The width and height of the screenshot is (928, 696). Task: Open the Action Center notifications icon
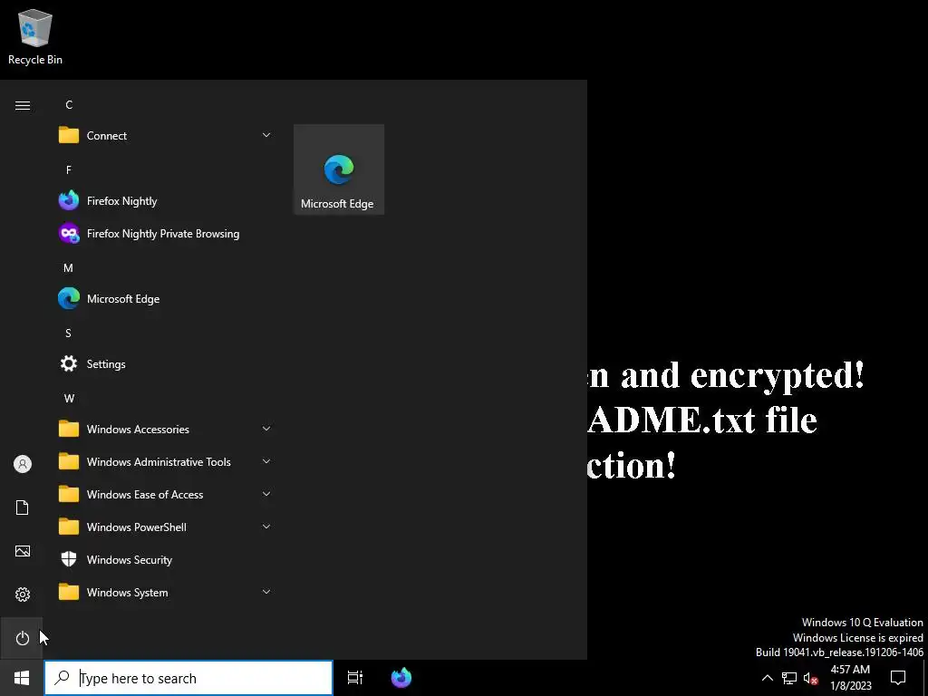pyautogui.click(x=898, y=678)
